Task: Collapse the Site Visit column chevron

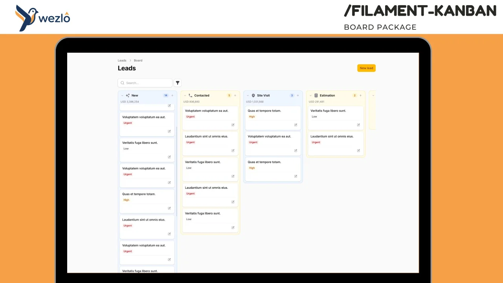Action: coord(248,96)
